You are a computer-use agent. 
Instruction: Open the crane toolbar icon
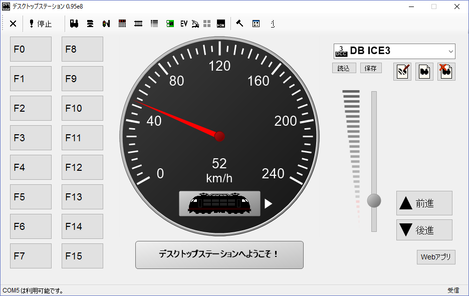tap(195, 24)
